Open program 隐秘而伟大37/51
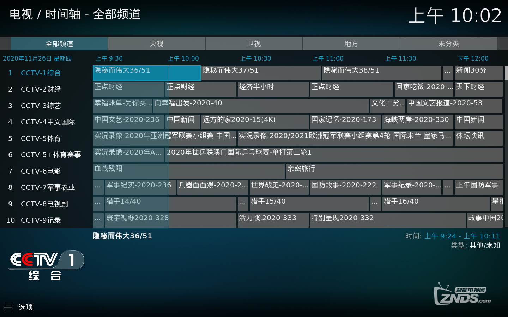508x317 pixels. point(261,73)
